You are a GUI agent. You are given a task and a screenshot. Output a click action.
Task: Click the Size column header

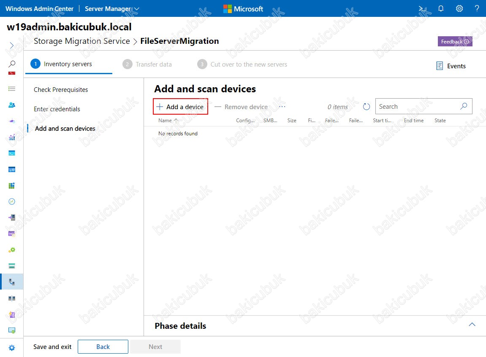[x=292, y=121]
